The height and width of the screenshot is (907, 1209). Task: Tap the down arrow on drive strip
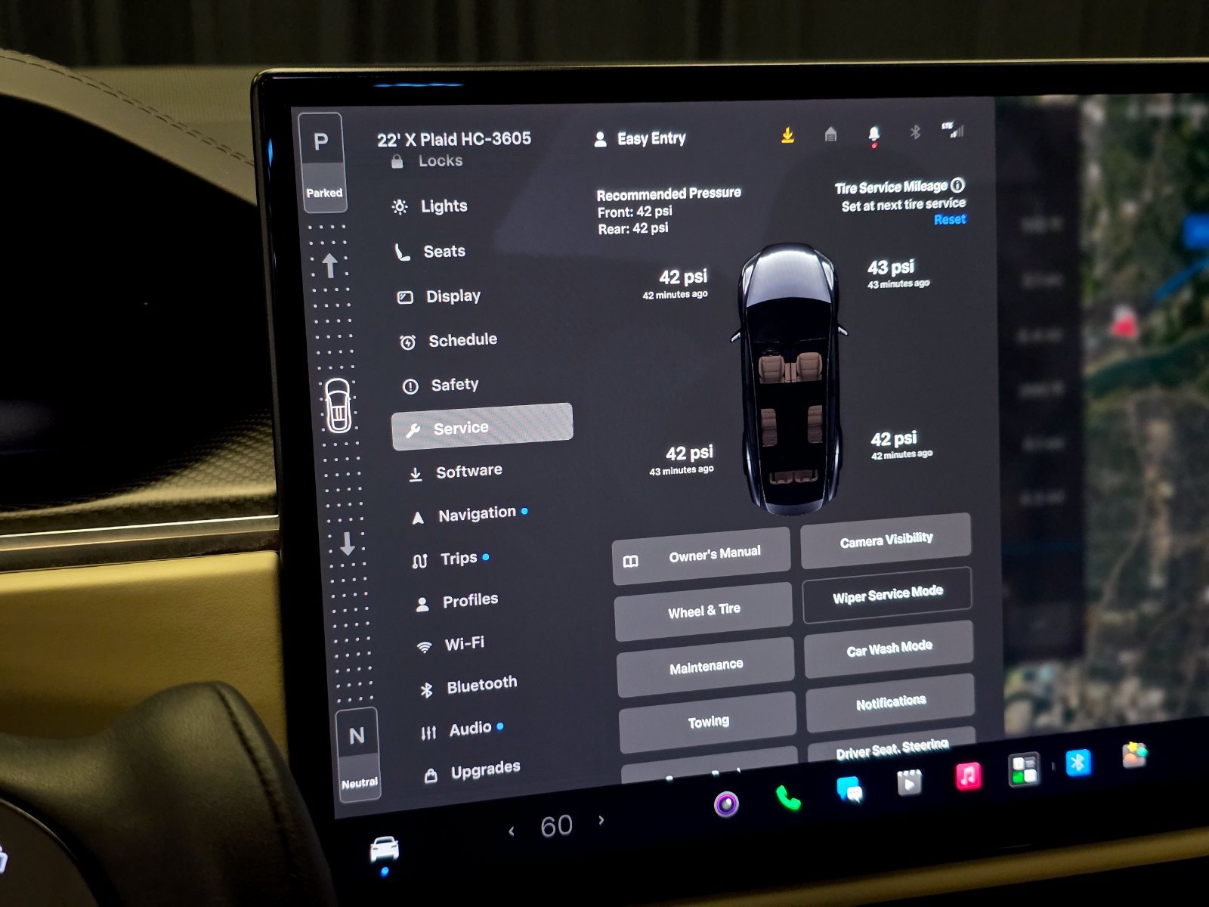tap(347, 543)
